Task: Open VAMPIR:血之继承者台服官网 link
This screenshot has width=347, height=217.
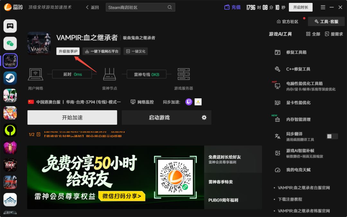Action: (x=304, y=188)
